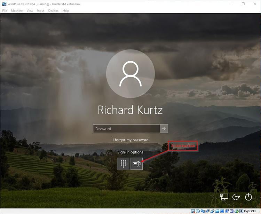Select the password sign-in option icon
261x214 pixels.
pyautogui.click(x=136, y=164)
